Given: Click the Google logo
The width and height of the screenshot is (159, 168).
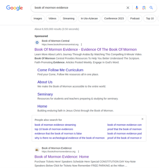Looking at the screenshot, I should click(x=14, y=8).
